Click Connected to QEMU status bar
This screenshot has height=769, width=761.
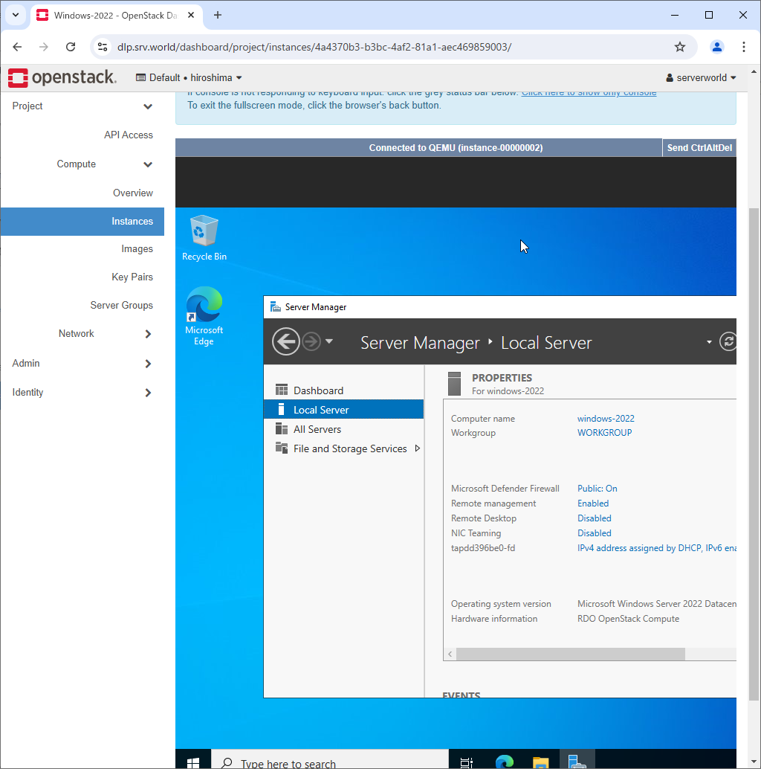coord(419,147)
